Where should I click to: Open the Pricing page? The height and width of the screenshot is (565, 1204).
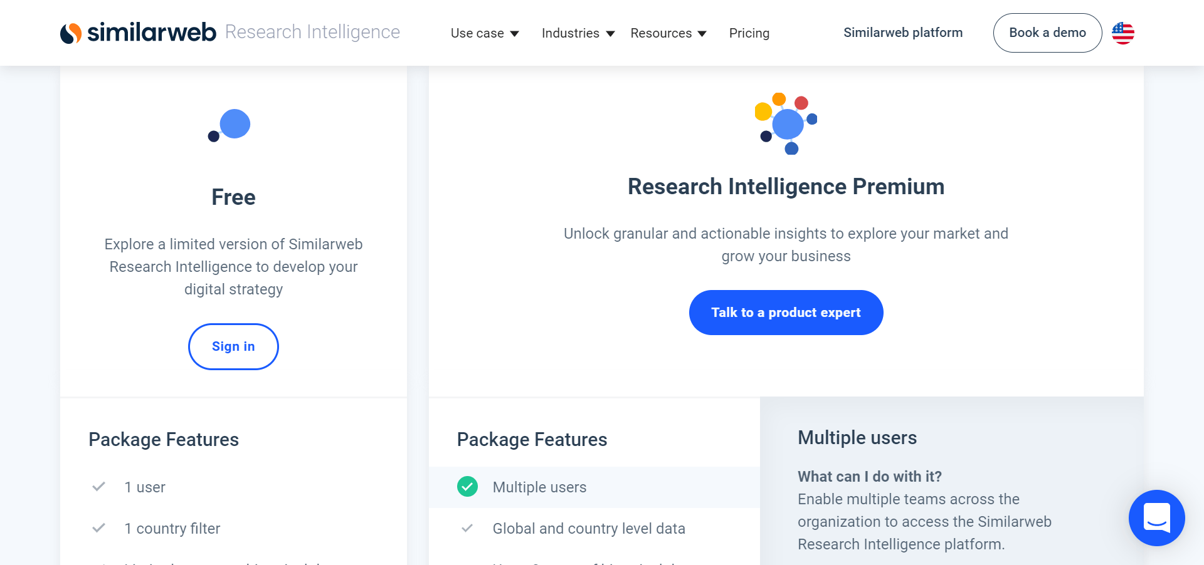click(749, 33)
